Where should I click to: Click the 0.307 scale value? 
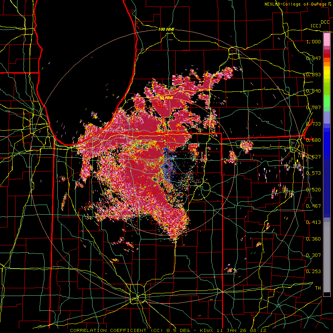pyautogui.click(x=313, y=255)
